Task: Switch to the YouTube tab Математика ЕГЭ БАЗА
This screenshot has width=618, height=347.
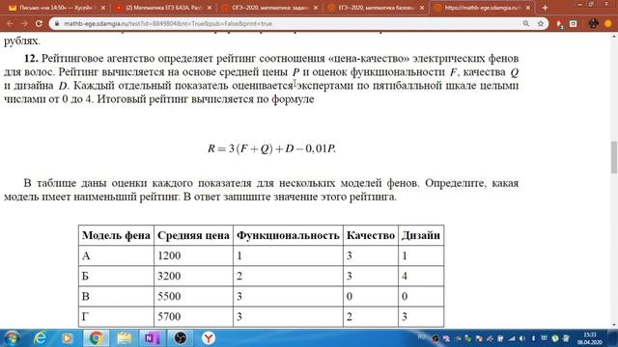Action: tap(163, 8)
